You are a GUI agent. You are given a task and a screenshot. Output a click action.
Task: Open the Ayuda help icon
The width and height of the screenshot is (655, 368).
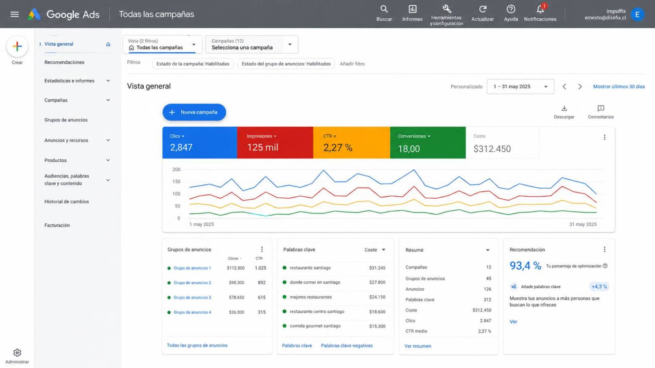511,9
